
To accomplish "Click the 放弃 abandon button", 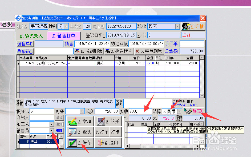I will (x=108, y=122).
